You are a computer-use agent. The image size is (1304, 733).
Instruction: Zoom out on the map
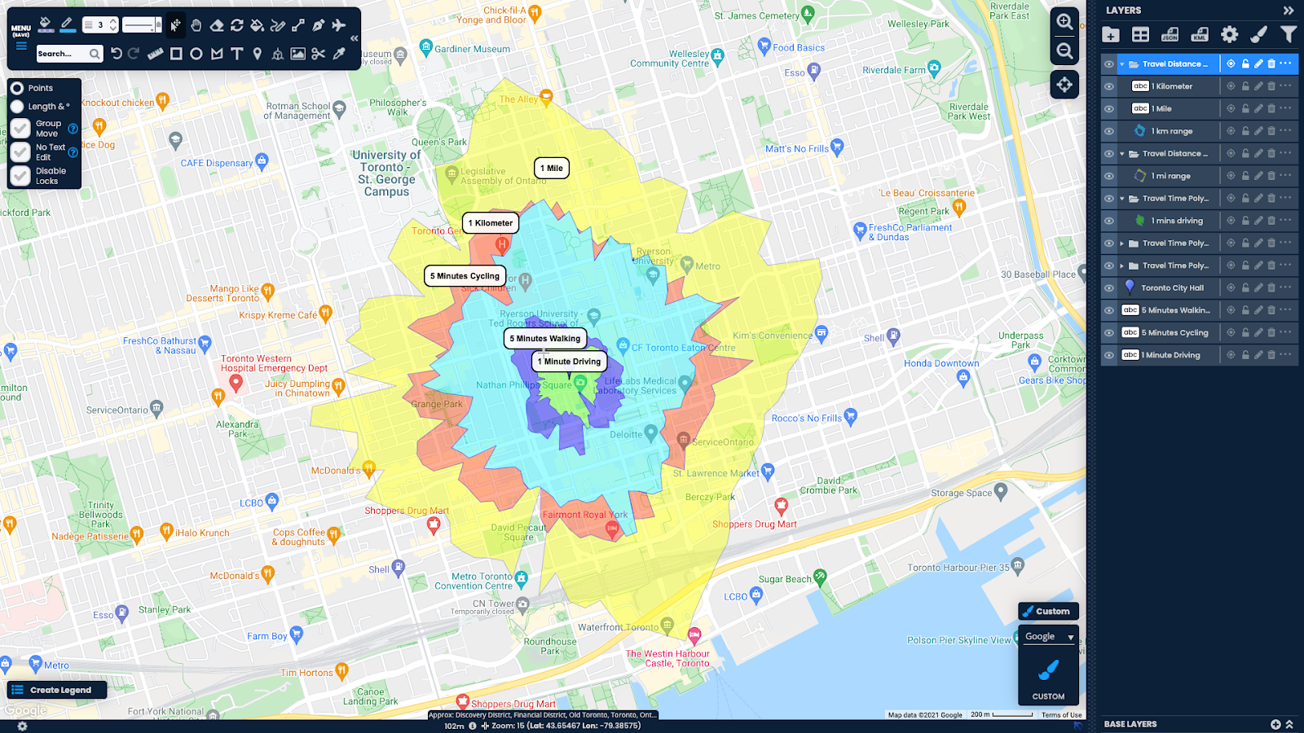[1064, 51]
